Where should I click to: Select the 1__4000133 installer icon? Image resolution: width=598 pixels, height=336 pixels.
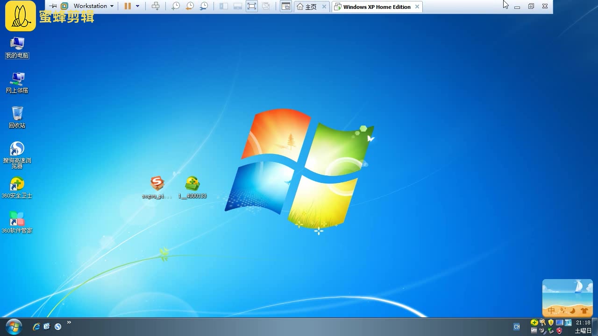(x=192, y=188)
